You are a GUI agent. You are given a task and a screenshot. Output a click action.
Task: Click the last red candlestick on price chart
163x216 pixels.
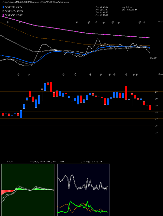(x=150, y=108)
